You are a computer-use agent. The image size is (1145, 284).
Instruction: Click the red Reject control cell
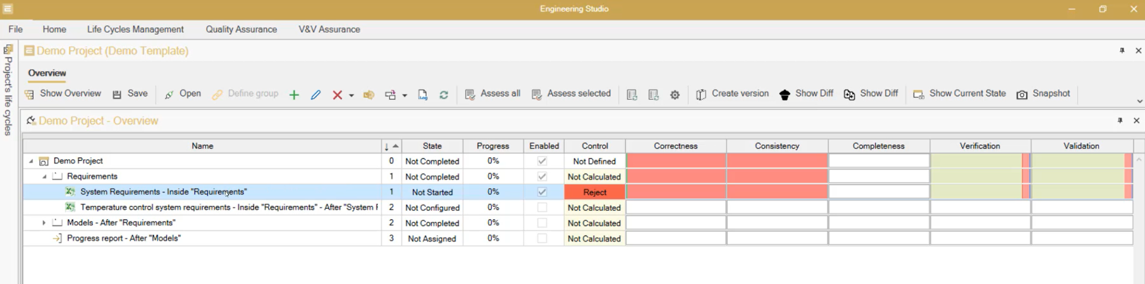pos(595,192)
